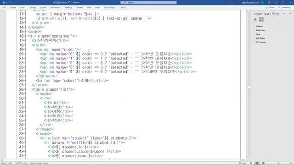Expand the Glow section
This screenshot has width=294, height=165.
click(258, 34)
